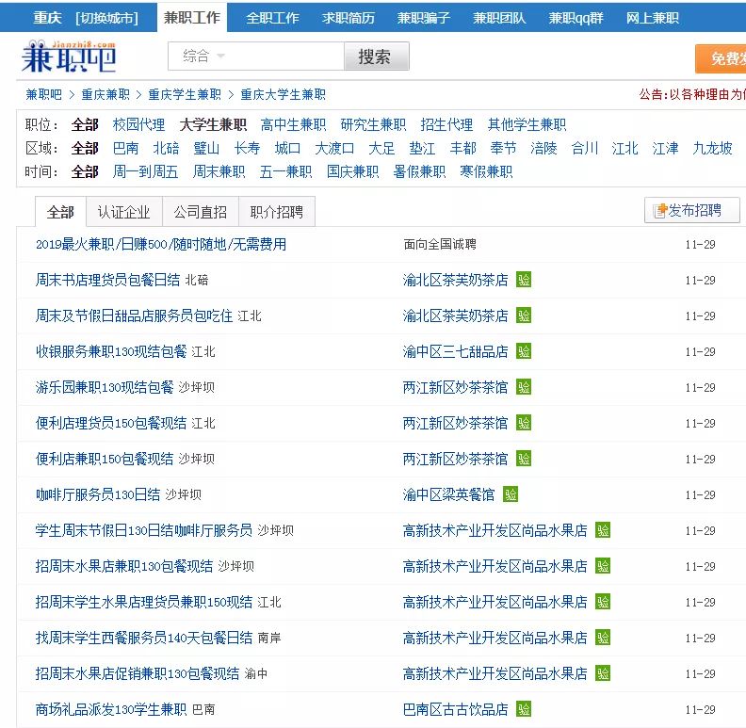Click 验 badge beside 渝中区三七甜品店
746x728 pixels.
click(x=524, y=351)
